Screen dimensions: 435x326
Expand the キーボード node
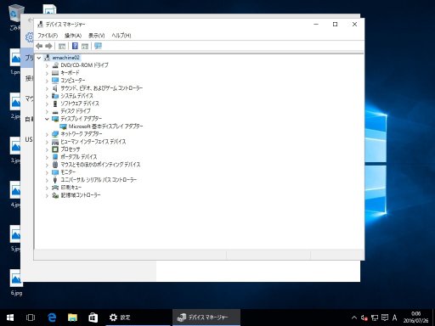pos(47,73)
